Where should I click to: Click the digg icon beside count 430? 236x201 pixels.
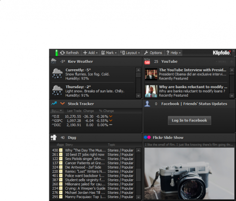click(x=61, y=150)
